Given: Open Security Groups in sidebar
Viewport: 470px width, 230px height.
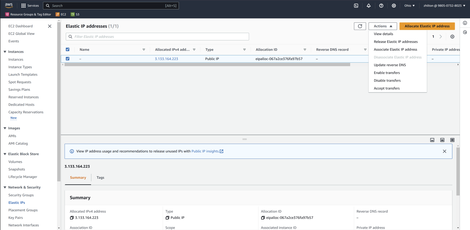Looking at the screenshot, I should [x=21, y=195].
